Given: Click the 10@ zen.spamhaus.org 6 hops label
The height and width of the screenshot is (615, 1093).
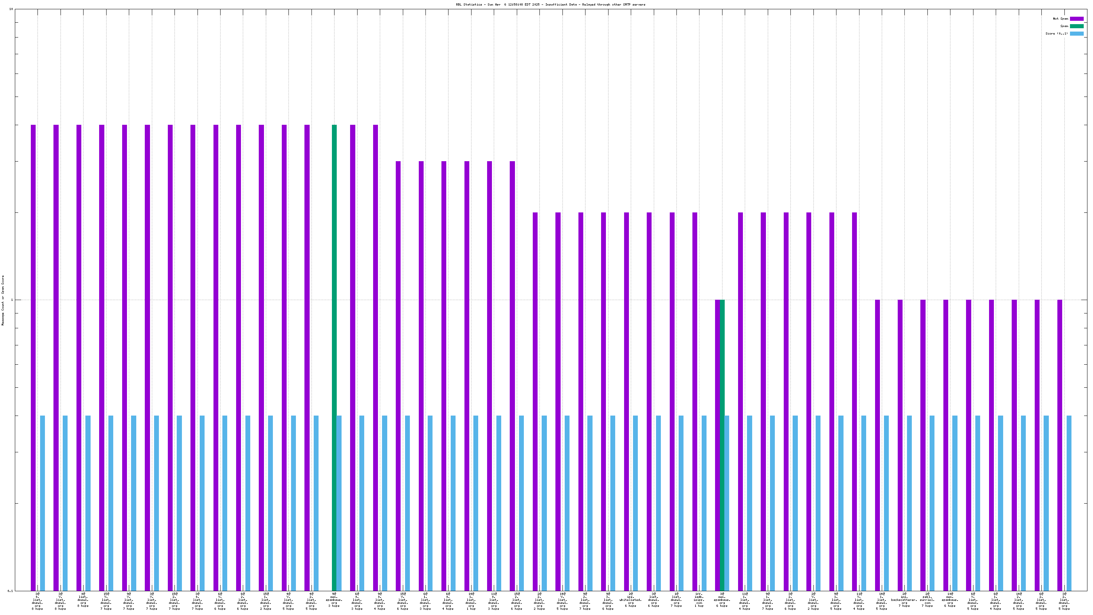Looking at the screenshot, I should [x=950, y=600].
